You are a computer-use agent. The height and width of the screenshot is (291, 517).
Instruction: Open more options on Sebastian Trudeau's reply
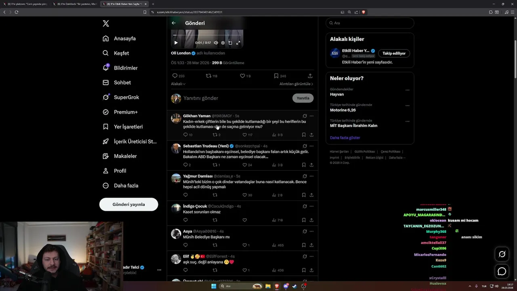[311, 146]
